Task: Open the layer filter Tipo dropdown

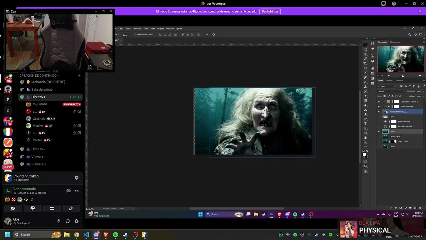Action: [x=387, y=87]
